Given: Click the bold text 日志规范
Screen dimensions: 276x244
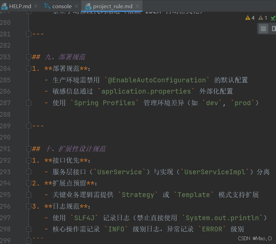Looking at the screenshot, I should coord(66,206).
